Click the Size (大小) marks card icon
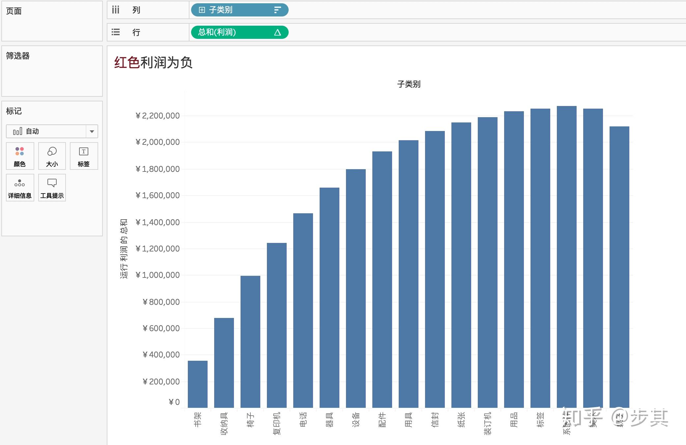 click(x=52, y=156)
